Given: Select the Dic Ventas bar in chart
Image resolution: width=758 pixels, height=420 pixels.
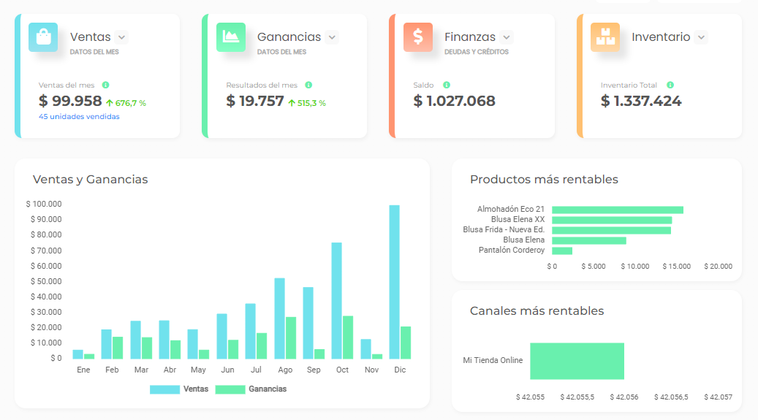Looking at the screenshot, I should [394, 282].
